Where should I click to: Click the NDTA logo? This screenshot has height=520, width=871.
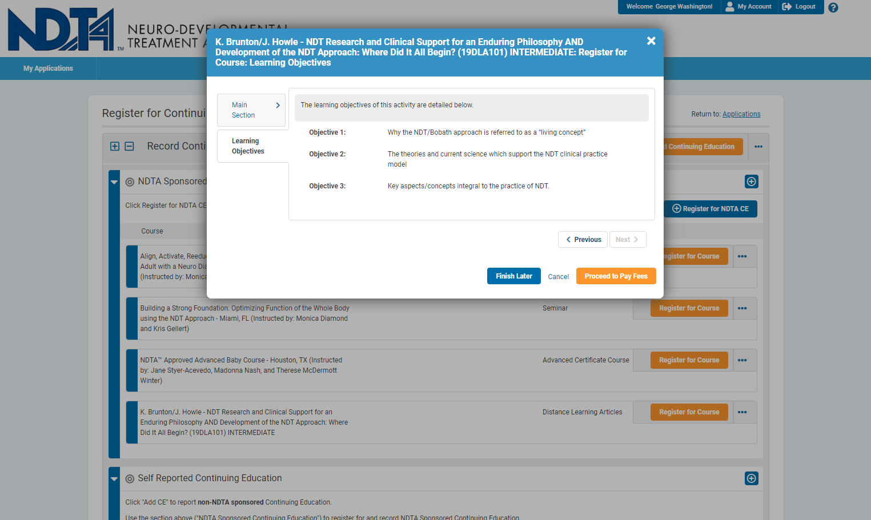tap(61, 30)
